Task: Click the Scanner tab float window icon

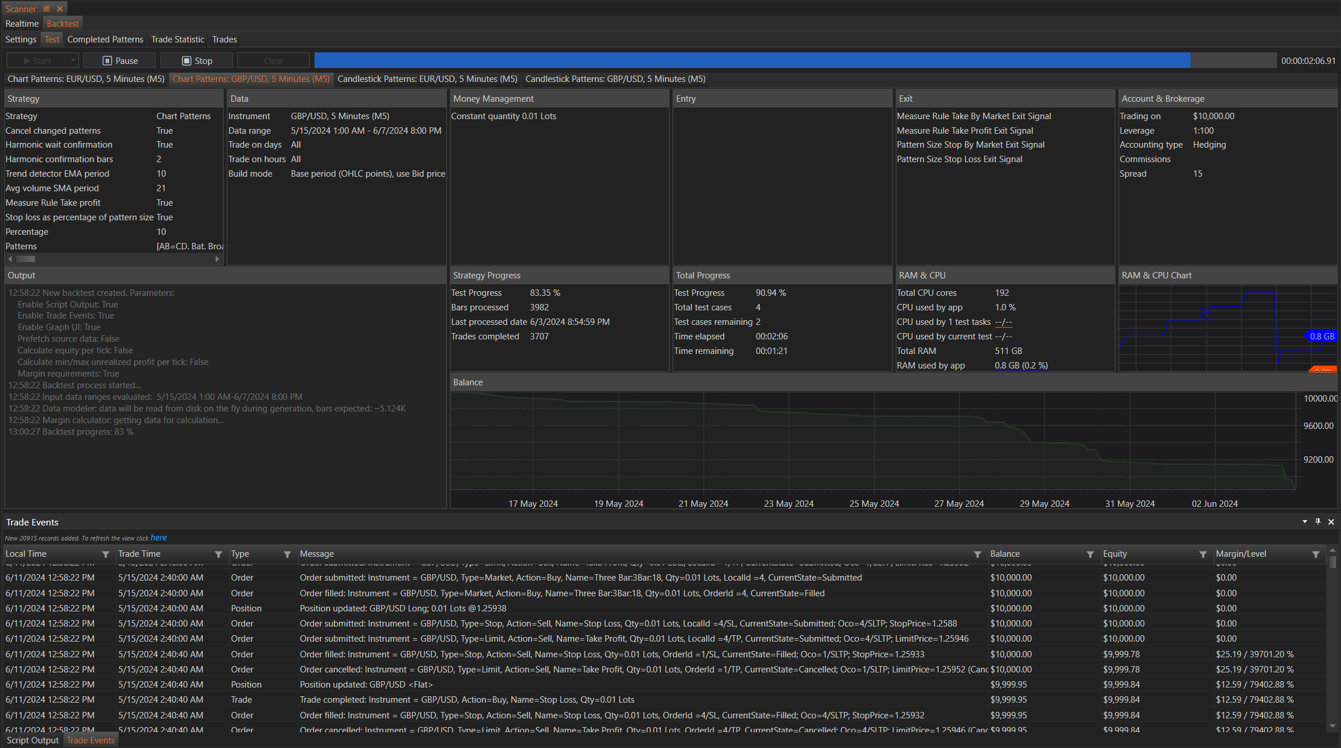Action: click(x=47, y=9)
